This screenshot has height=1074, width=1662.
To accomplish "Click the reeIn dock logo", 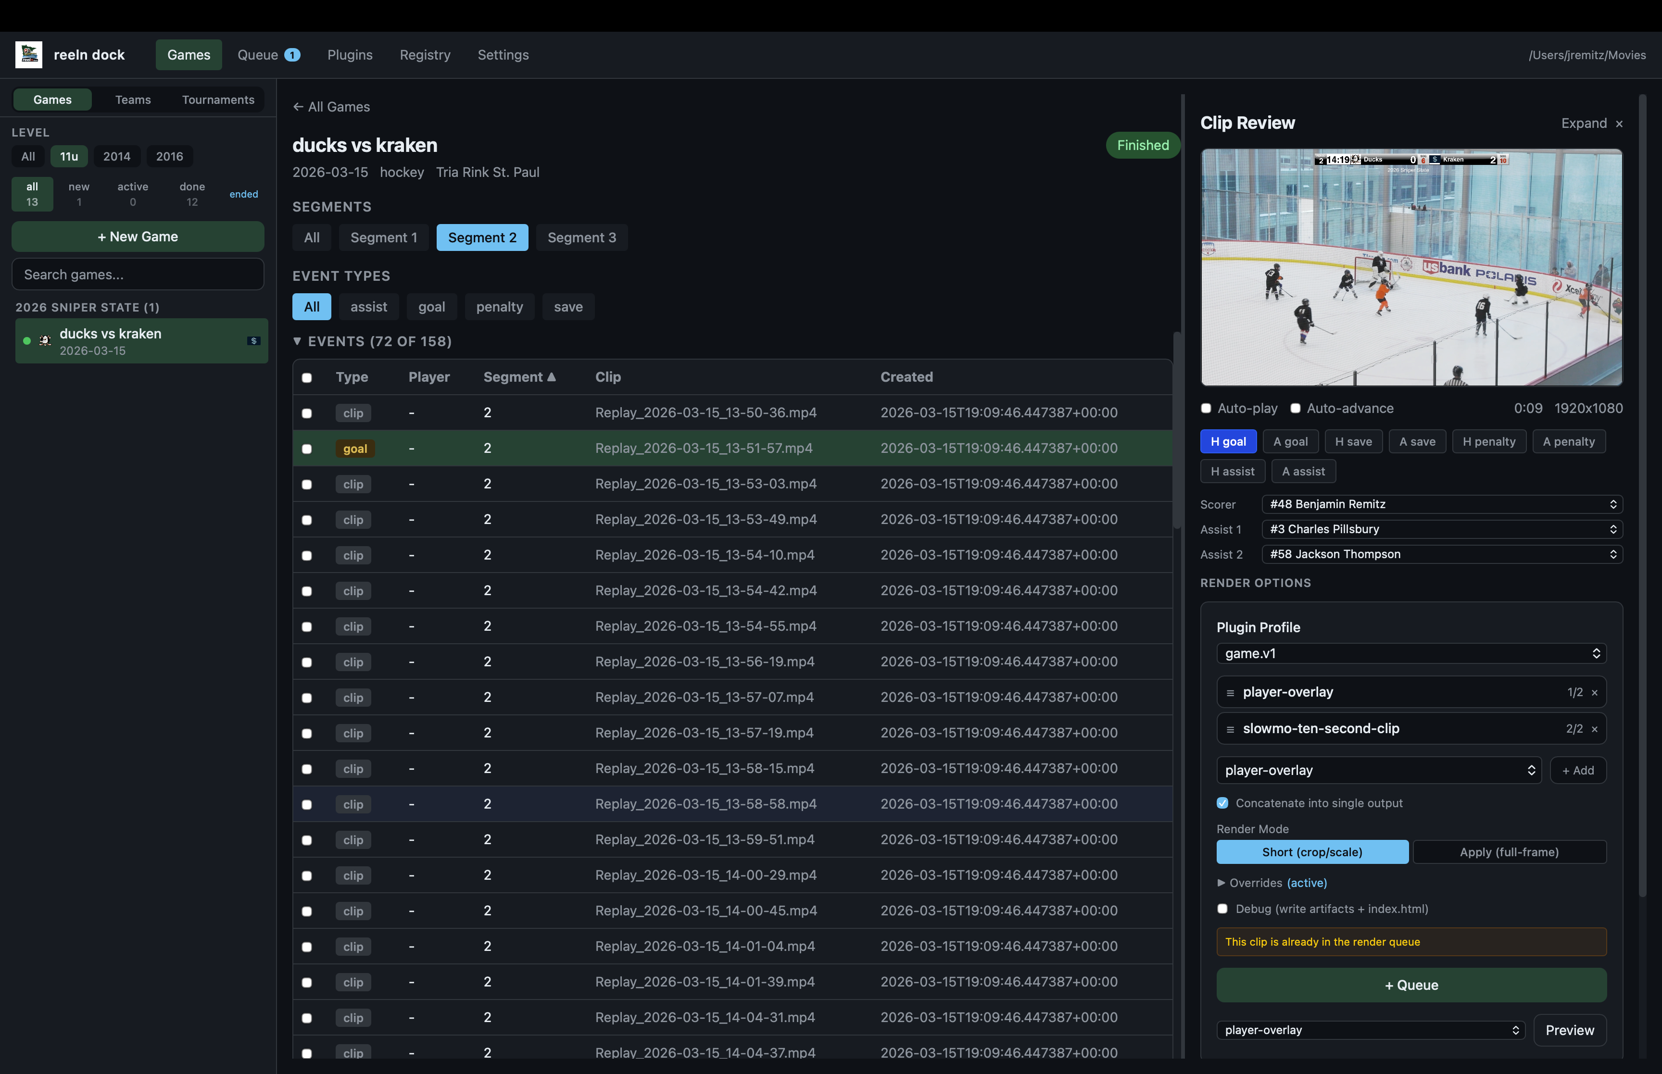I will [x=28, y=54].
